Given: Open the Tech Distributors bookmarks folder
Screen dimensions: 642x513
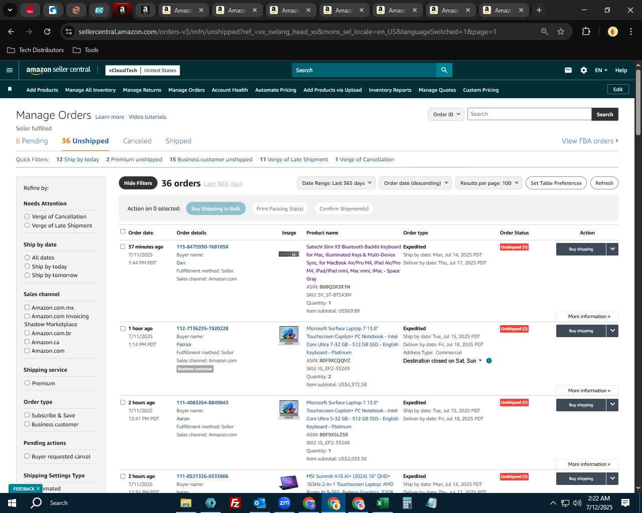Looking at the screenshot, I should [36, 50].
